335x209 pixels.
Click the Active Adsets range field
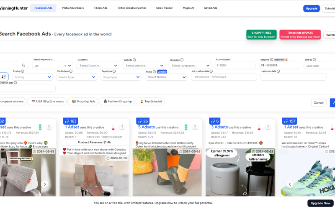[235, 65]
